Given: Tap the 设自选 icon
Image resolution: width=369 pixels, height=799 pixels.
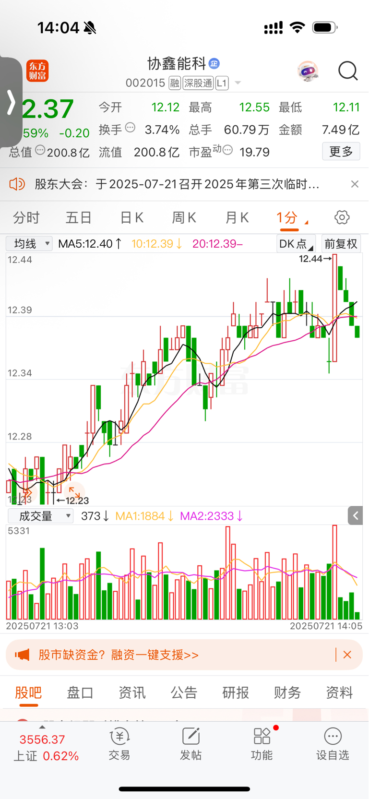Looking at the screenshot, I should 333,736.
